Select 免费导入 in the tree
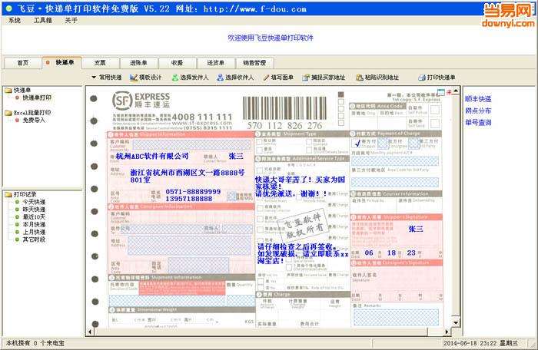This screenshot has width=538, height=350. (x=34, y=121)
